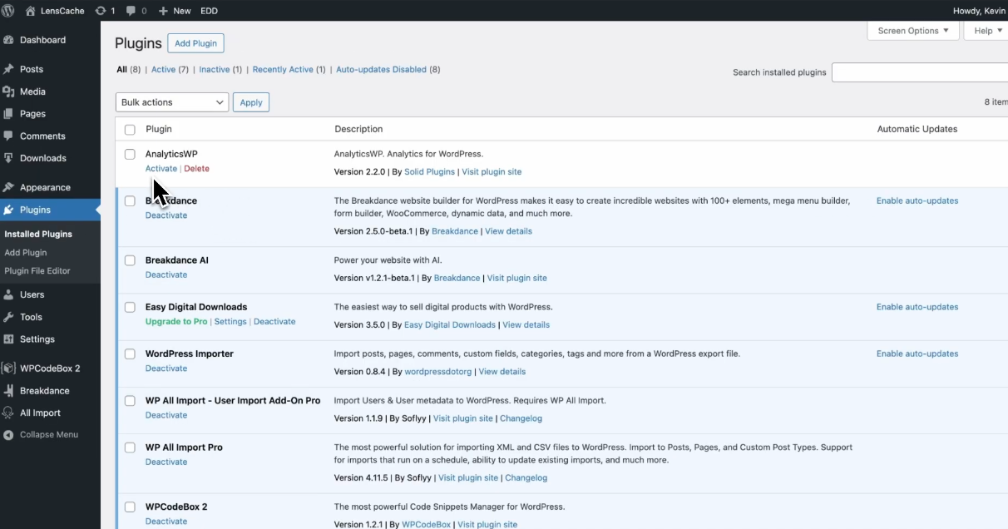This screenshot has height=529, width=1008.
Task: Open the Users icon in sidebar
Action: point(9,294)
